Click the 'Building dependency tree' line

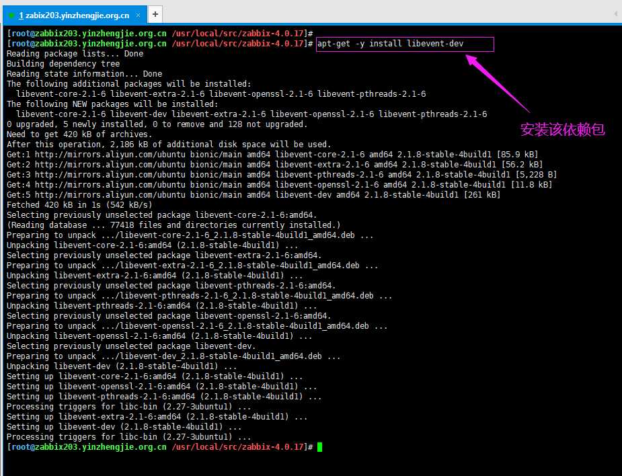click(x=63, y=64)
